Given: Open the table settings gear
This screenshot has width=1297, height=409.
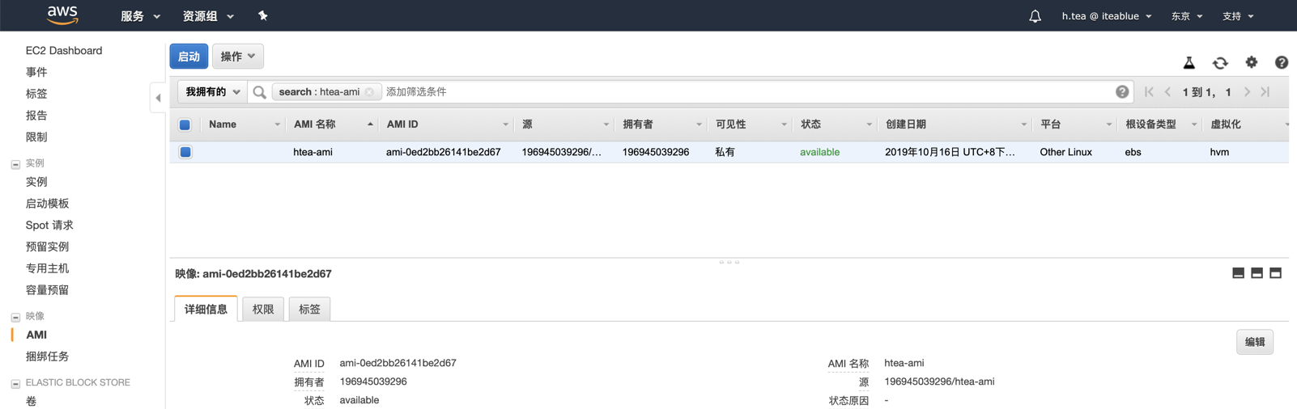Looking at the screenshot, I should point(1251,62).
